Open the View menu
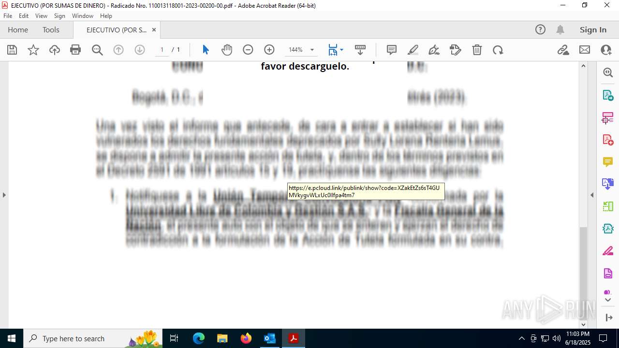619x348 pixels. click(x=42, y=16)
